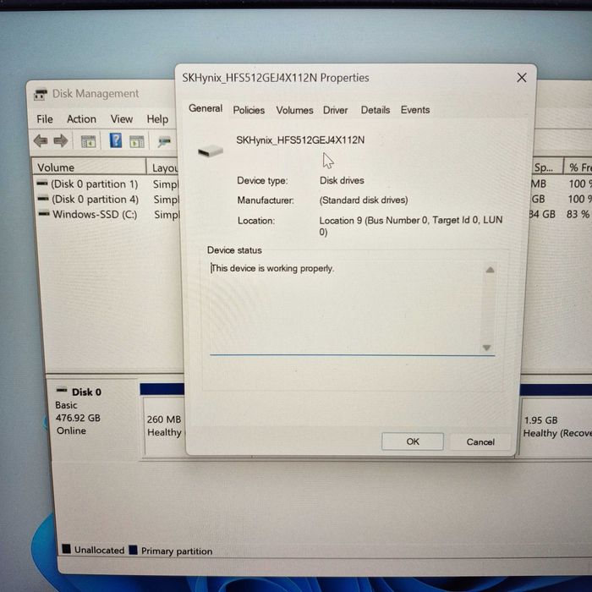Select the General tab in Properties
The image size is (592, 592).
206,109
